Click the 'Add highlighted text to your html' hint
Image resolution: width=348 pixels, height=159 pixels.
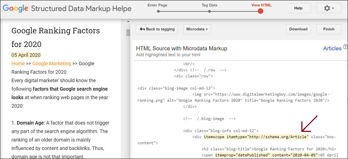(x=168, y=55)
